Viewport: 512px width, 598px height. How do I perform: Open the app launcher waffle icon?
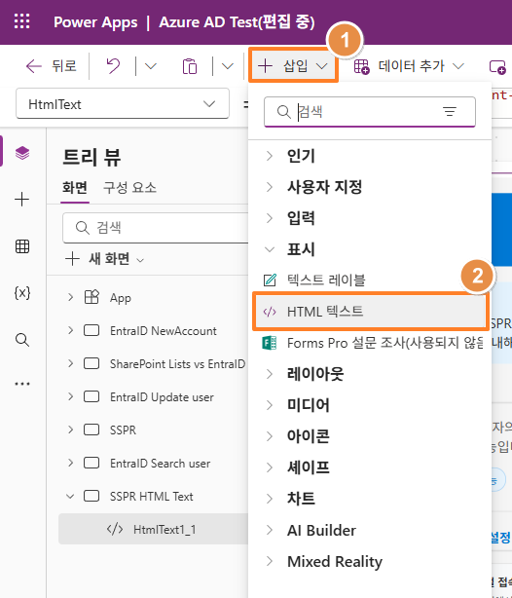[21, 21]
